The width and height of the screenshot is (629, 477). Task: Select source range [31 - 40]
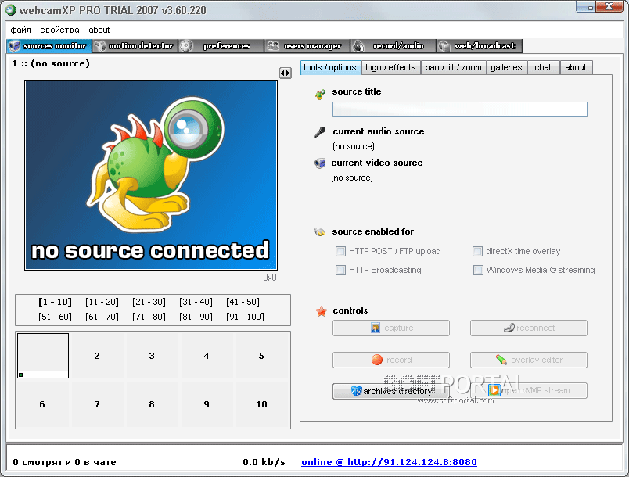click(196, 302)
